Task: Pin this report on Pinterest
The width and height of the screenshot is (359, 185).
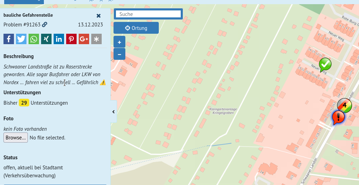Action: (71, 39)
